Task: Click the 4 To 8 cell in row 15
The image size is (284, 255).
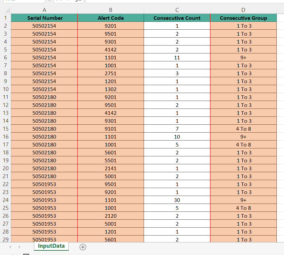Action: pos(243,129)
